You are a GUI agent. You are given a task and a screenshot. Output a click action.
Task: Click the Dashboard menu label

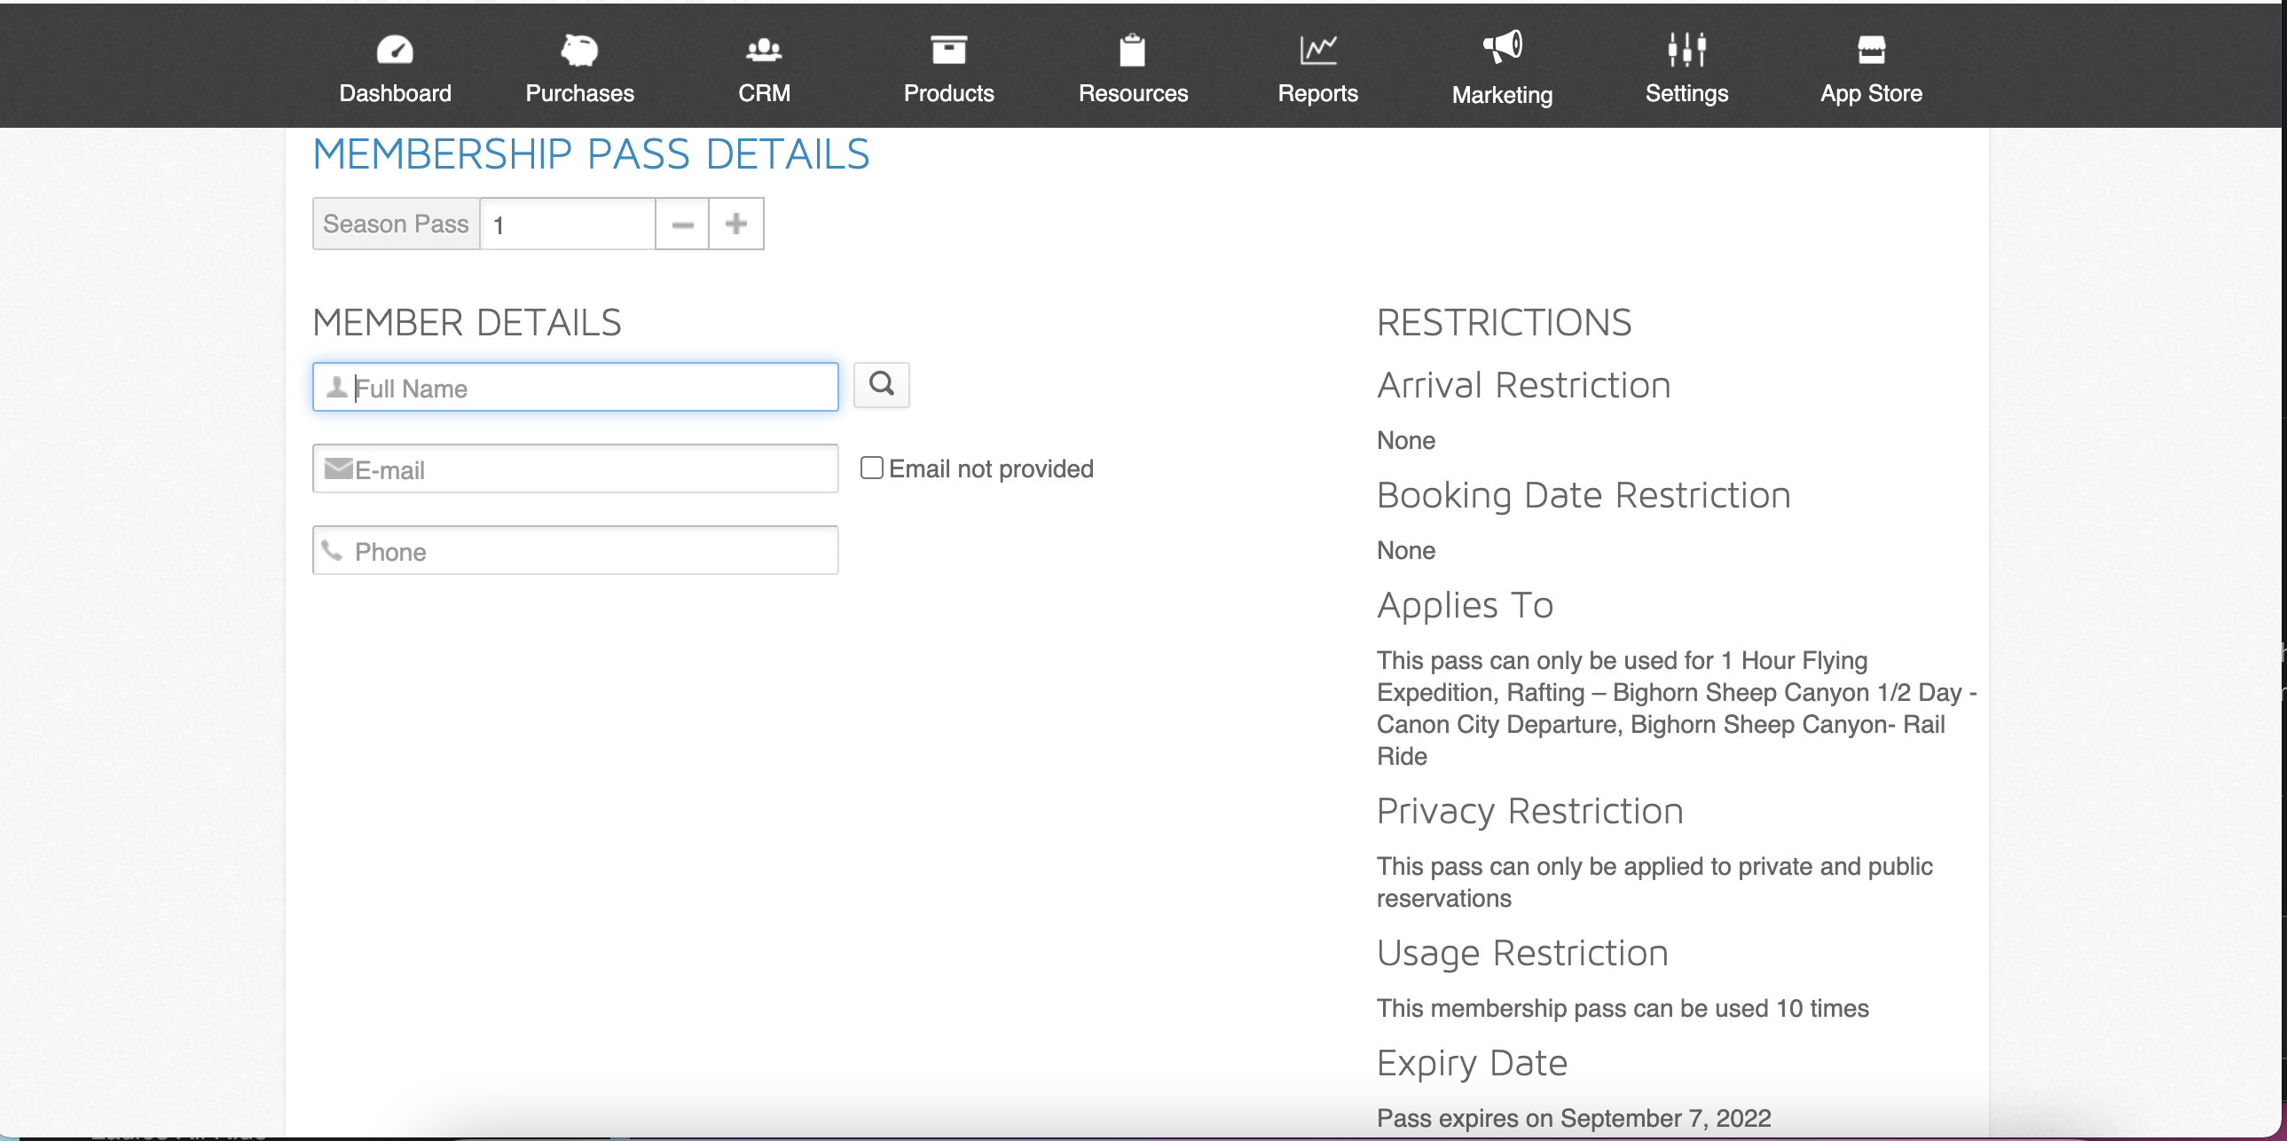coord(395,93)
